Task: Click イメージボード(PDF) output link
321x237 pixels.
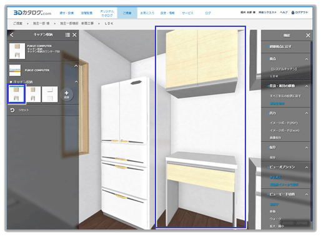Action: [284, 123]
